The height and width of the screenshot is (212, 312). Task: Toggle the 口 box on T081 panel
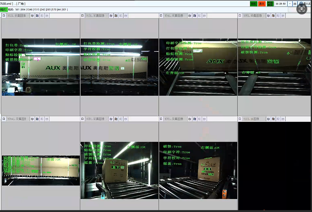click(x=83, y=119)
